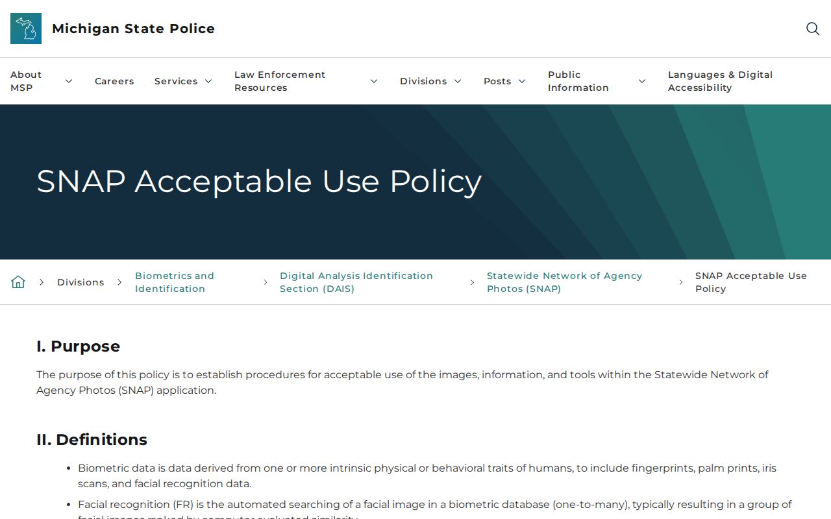831x519 pixels.
Task: Follow Statewide Network of Agency Photos breadcrumb
Action: (565, 282)
